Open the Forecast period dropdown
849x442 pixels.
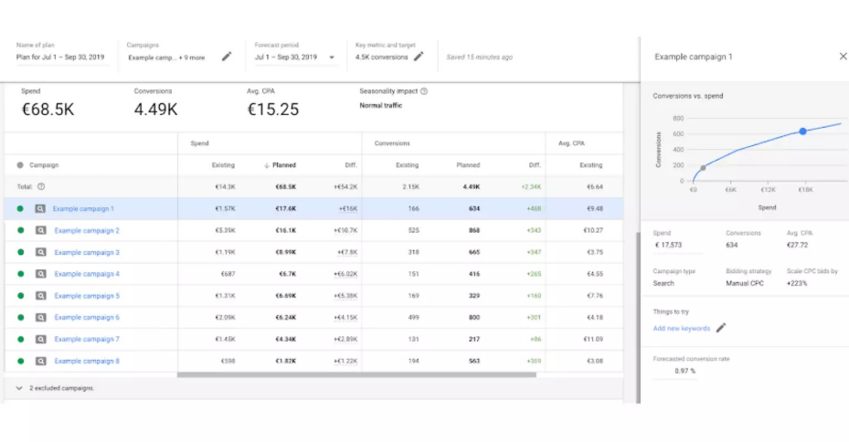pos(332,58)
